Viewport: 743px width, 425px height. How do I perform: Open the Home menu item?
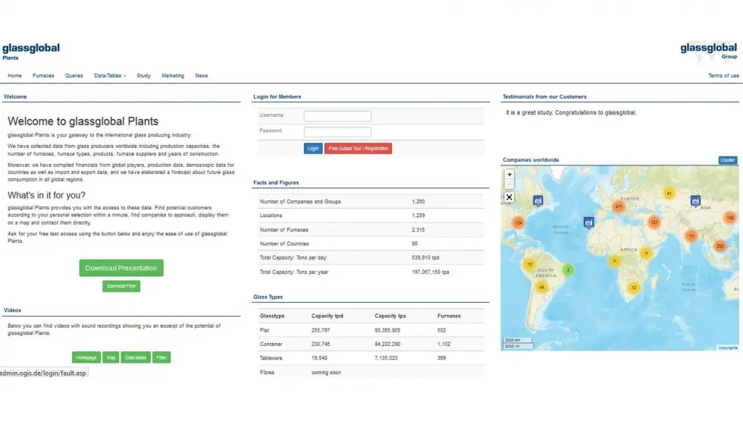pyautogui.click(x=14, y=76)
